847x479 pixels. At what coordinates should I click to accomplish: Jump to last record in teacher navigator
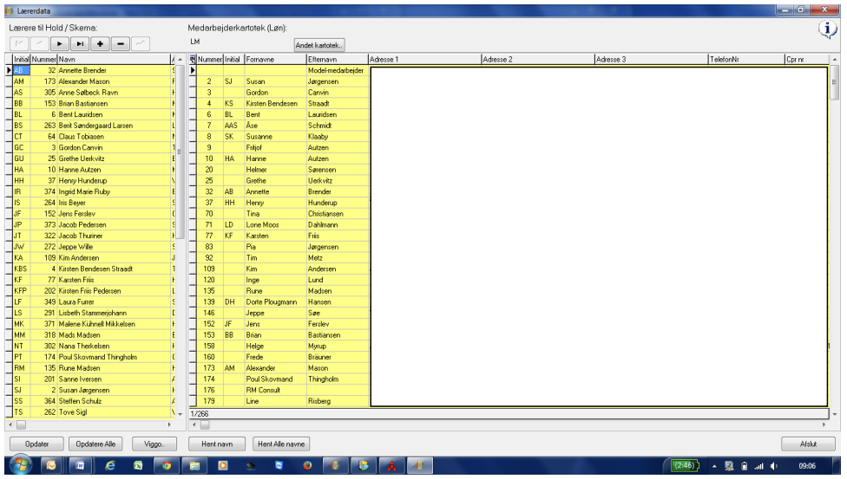80,43
